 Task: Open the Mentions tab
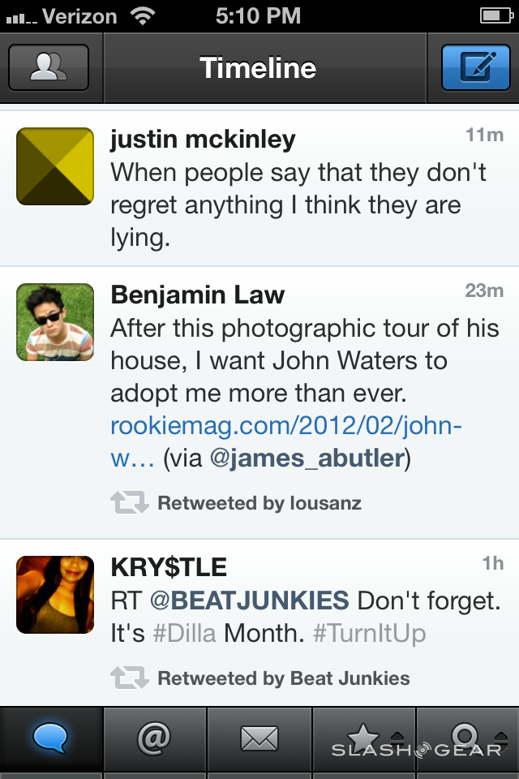tap(154, 738)
